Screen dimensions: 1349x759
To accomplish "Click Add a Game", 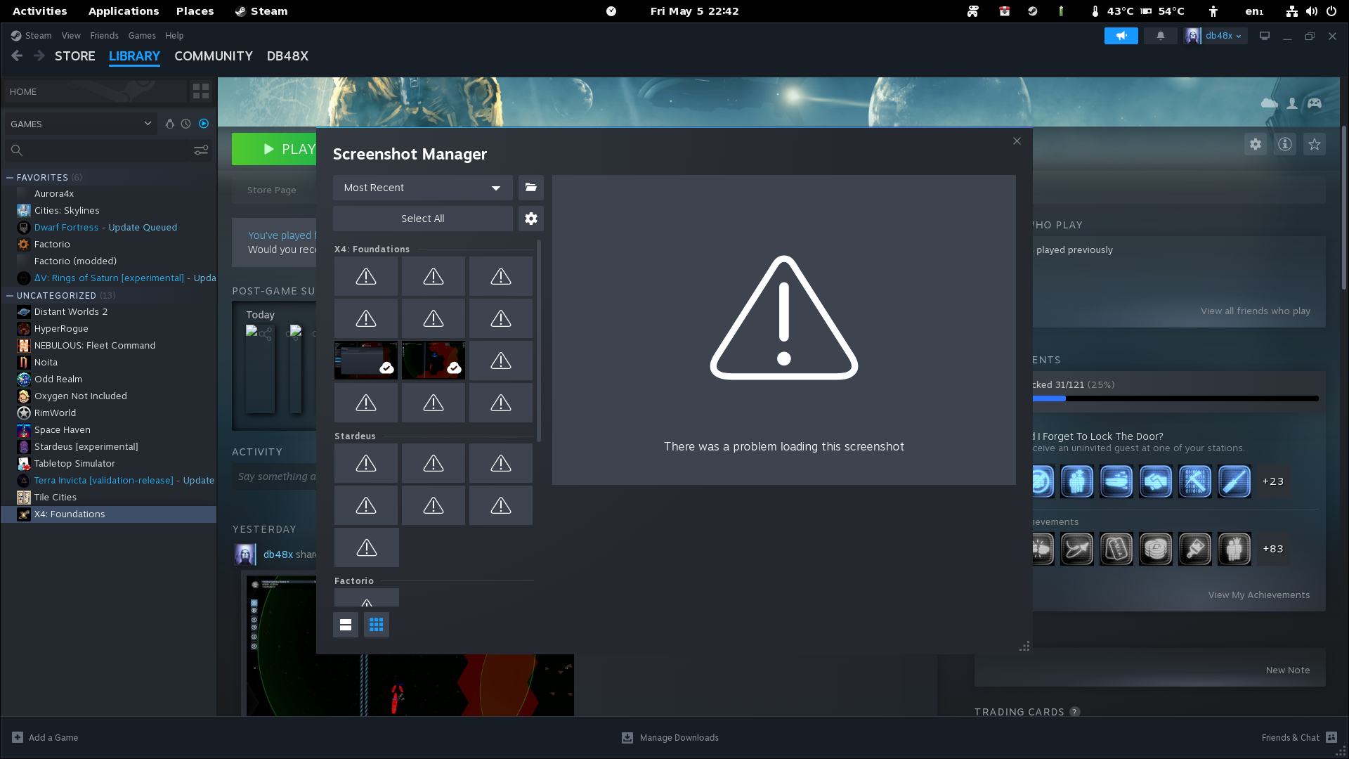I will click(x=46, y=738).
